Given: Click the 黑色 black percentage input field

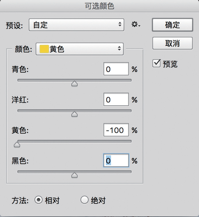Looking at the screenshot, I should tap(116, 161).
